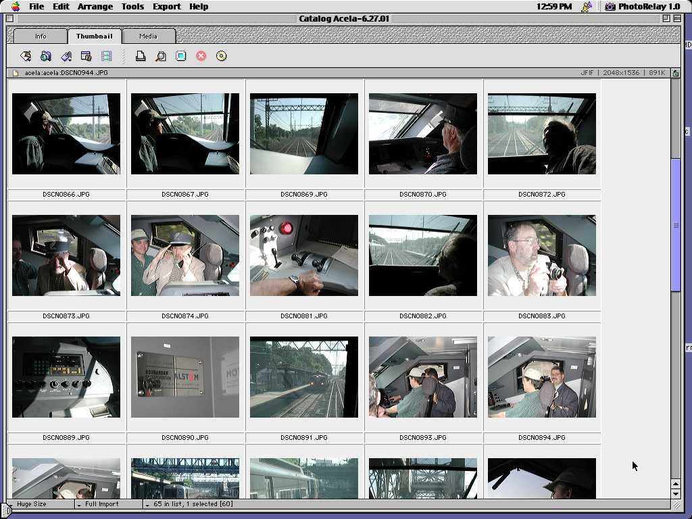Click the scrollbar down arrow

click(x=675, y=494)
